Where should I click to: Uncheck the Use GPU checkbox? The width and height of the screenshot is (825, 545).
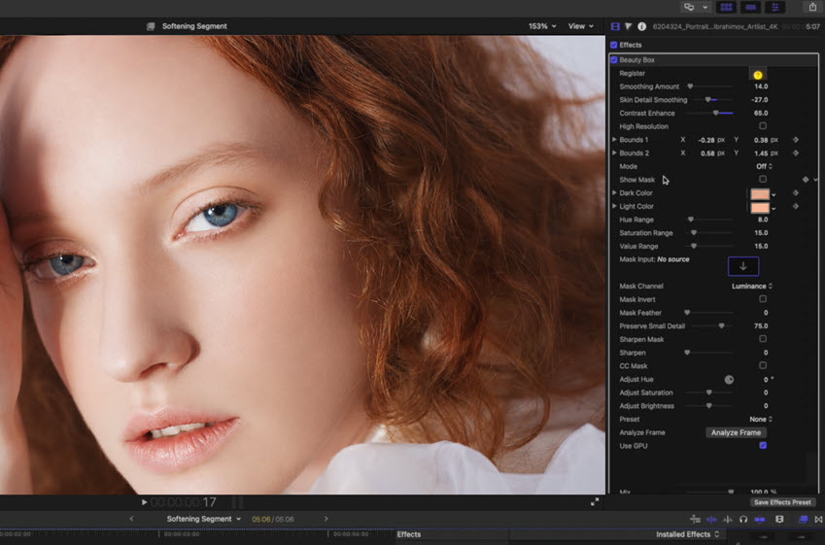[x=763, y=445]
